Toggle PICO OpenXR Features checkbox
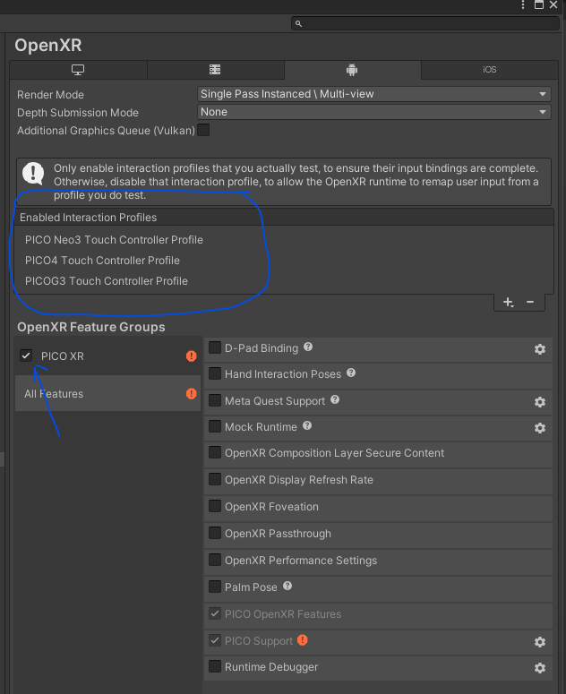The height and width of the screenshot is (694, 566). click(x=215, y=614)
